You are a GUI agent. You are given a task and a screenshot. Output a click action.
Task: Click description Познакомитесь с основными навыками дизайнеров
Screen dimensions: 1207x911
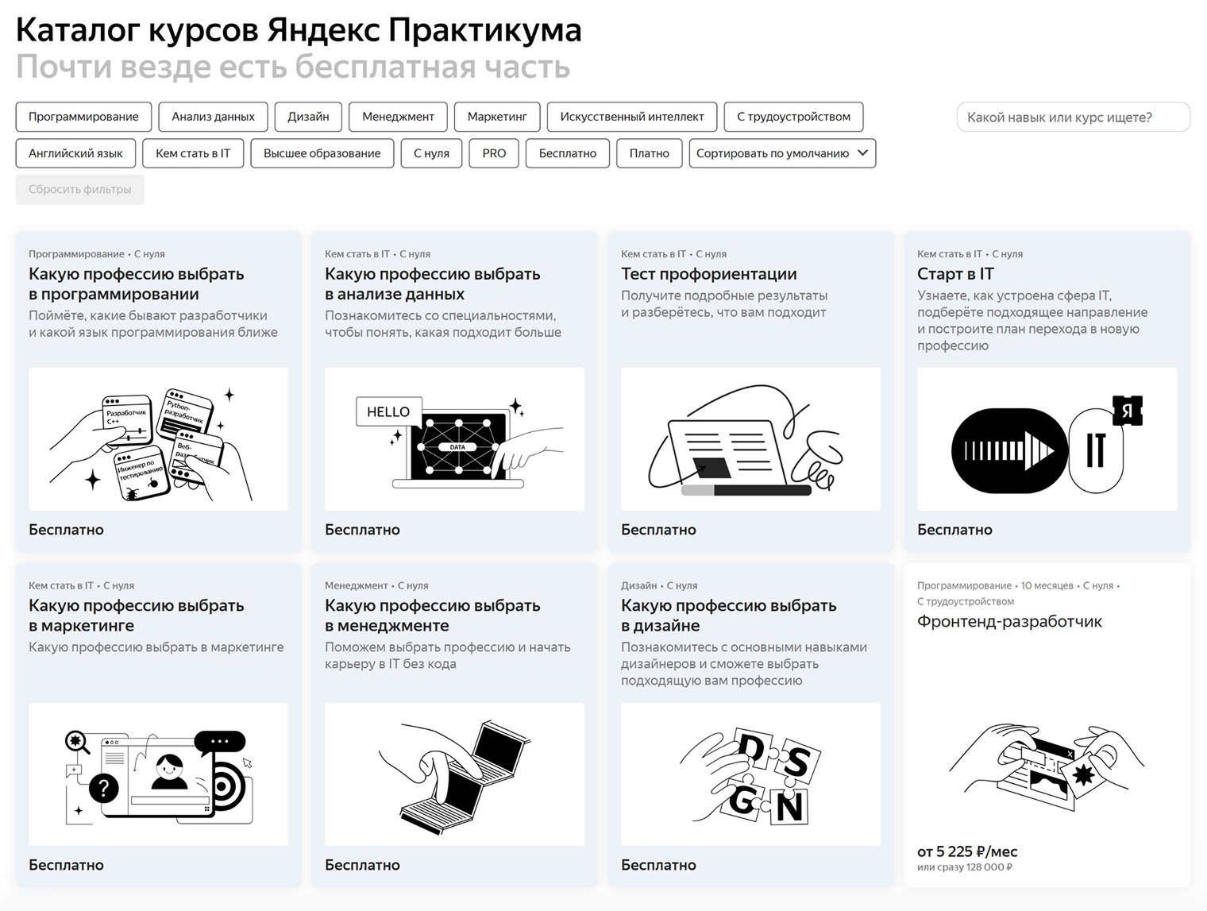click(x=744, y=664)
